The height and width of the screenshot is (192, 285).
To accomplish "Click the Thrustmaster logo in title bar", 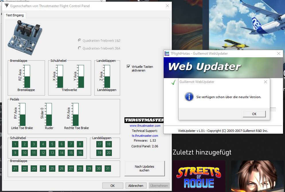I will click(x=6, y=6).
